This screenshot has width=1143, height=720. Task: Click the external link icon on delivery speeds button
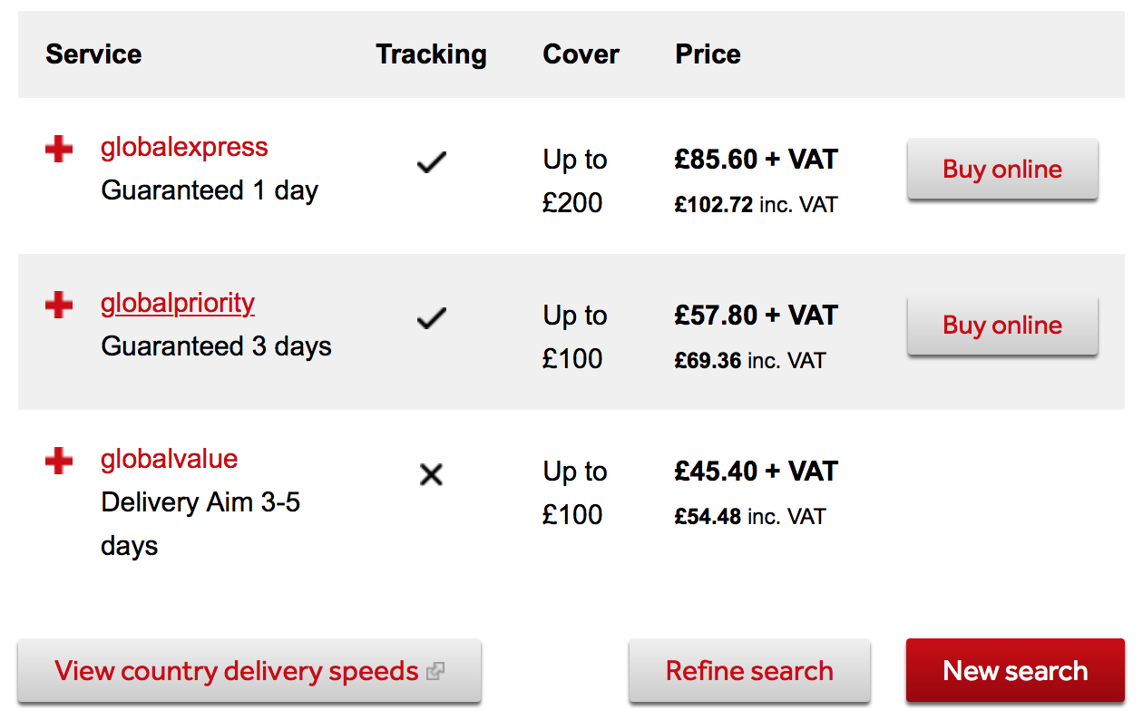pyautogui.click(x=436, y=672)
